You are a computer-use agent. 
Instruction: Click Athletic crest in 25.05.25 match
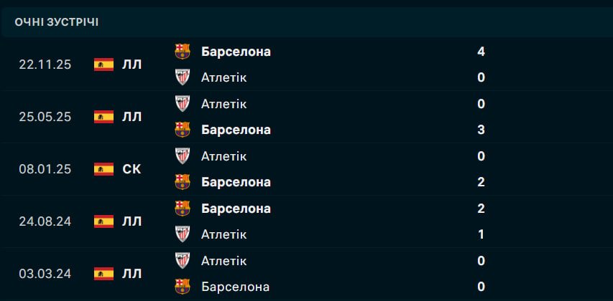pyautogui.click(x=183, y=103)
